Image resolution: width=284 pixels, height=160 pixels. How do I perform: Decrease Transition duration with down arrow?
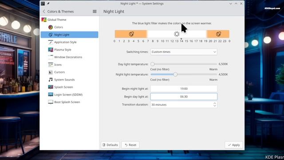215,106
